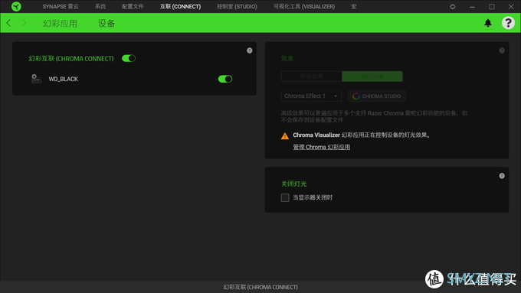Select the quick effects segment button

pos(311,77)
